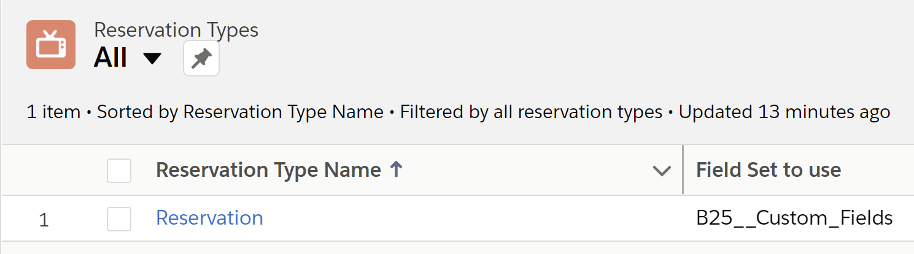
Task: Click 'Filtered by all reservation types' text
Action: (x=531, y=113)
